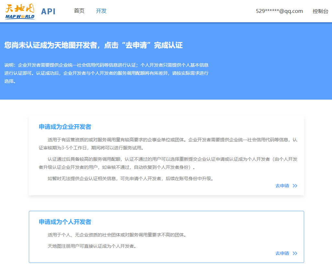Click the 529******@qq.com account entry
Viewport: 332px width, 271px height.
coord(279,11)
